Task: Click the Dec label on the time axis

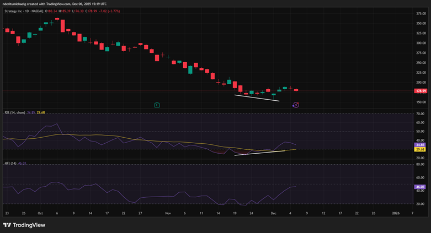Action: (x=273, y=213)
